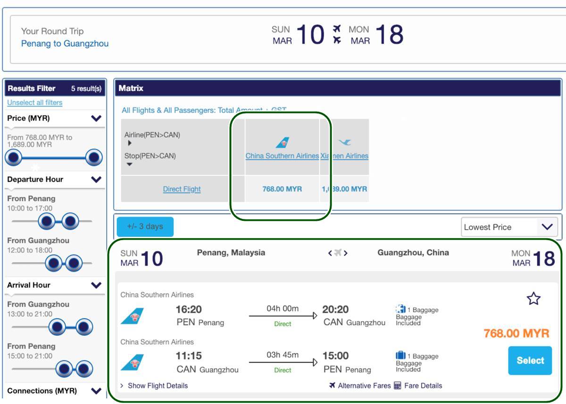566x404 pixels.
Task: Click the previous-day arrow beside the plane icon
Action: coord(330,253)
